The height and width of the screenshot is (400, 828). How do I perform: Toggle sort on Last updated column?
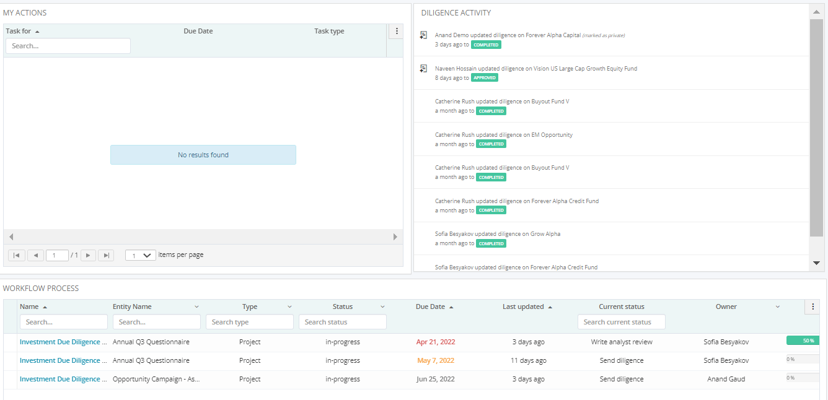[x=527, y=306]
